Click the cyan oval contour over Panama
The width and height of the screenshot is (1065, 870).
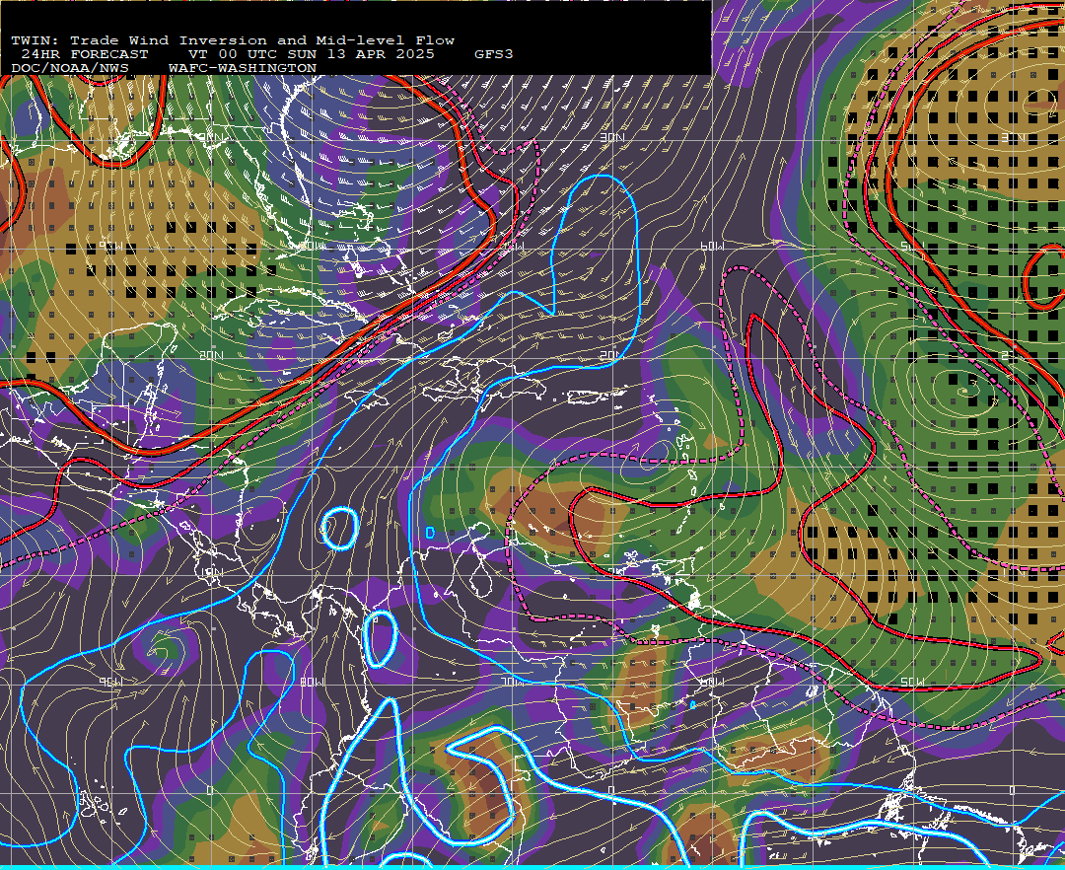pyautogui.click(x=381, y=638)
